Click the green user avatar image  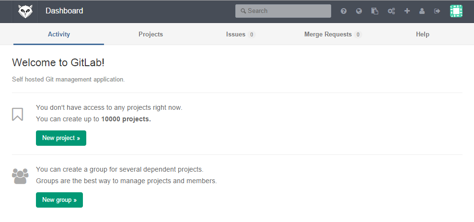point(456,11)
